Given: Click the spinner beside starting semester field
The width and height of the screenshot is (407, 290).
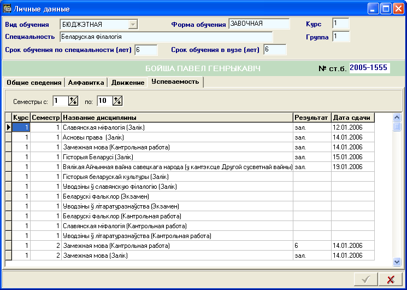Looking at the screenshot, I should (x=74, y=101).
